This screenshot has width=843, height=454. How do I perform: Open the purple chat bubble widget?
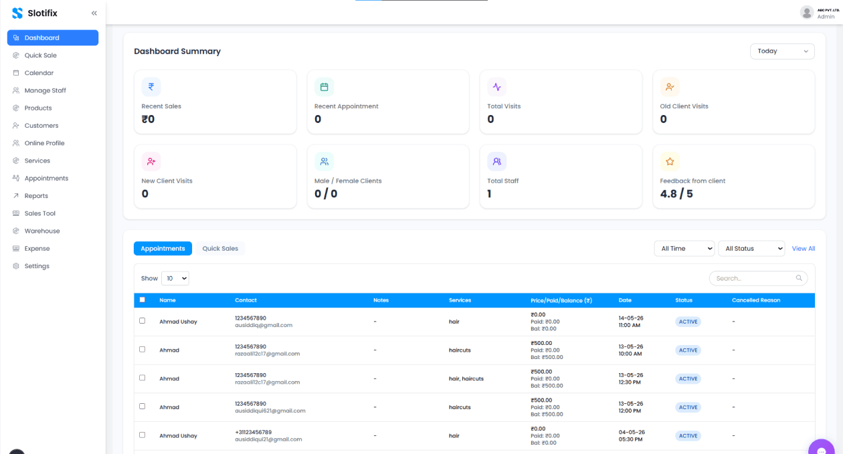822,449
